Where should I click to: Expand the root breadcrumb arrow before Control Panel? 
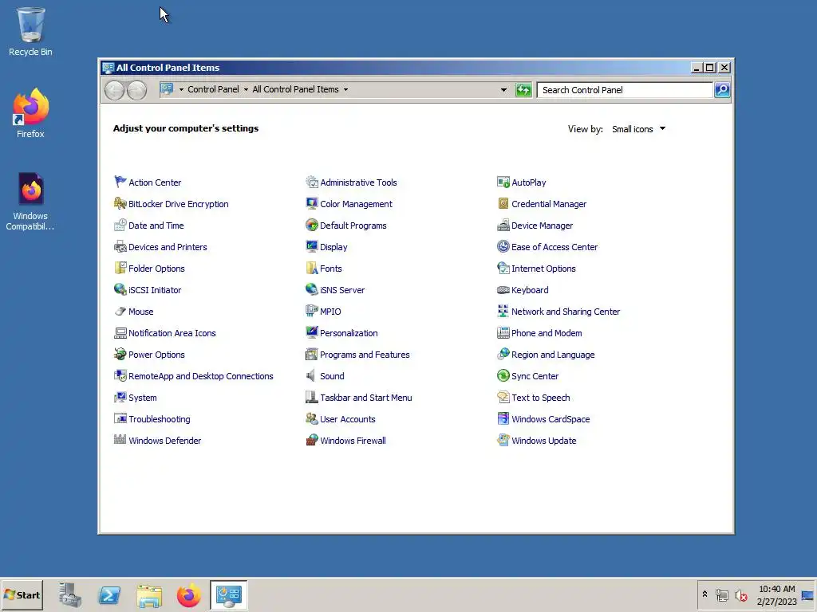point(181,89)
